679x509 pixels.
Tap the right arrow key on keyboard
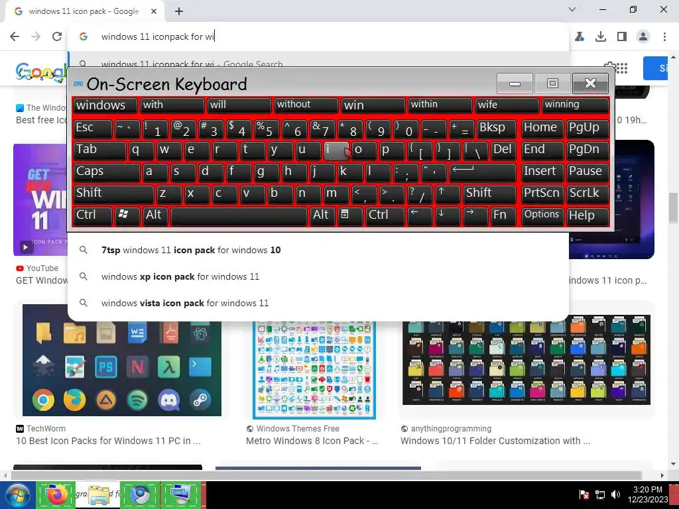pyautogui.click(x=475, y=216)
